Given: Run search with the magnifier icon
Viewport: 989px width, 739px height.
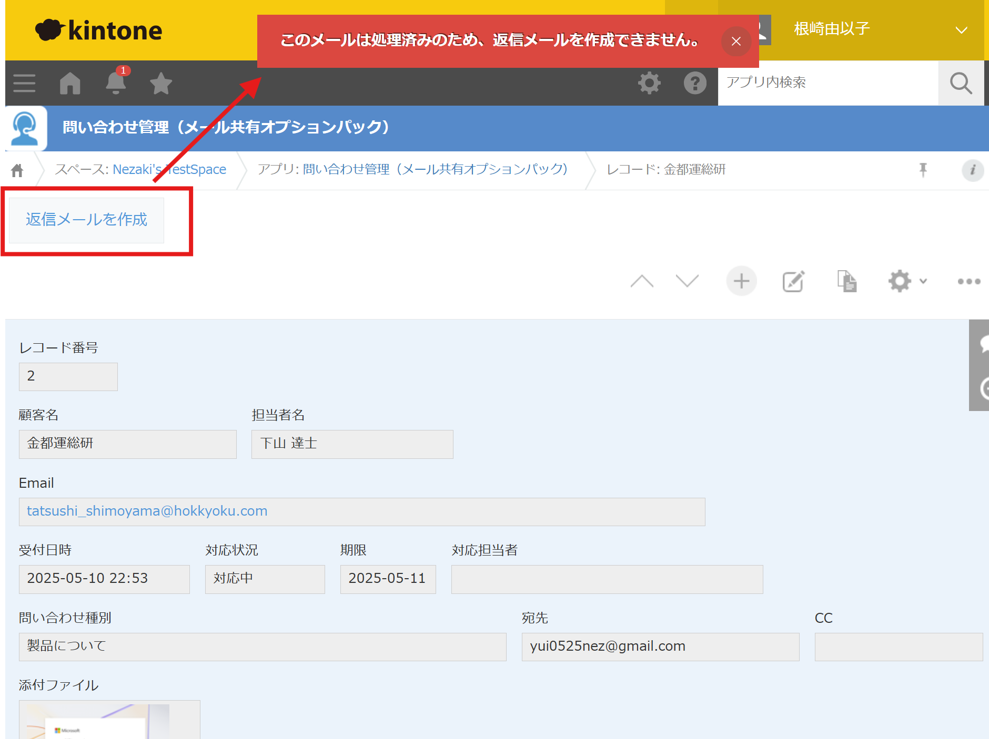Looking at the screenshot, I should [x=961, y=83].
